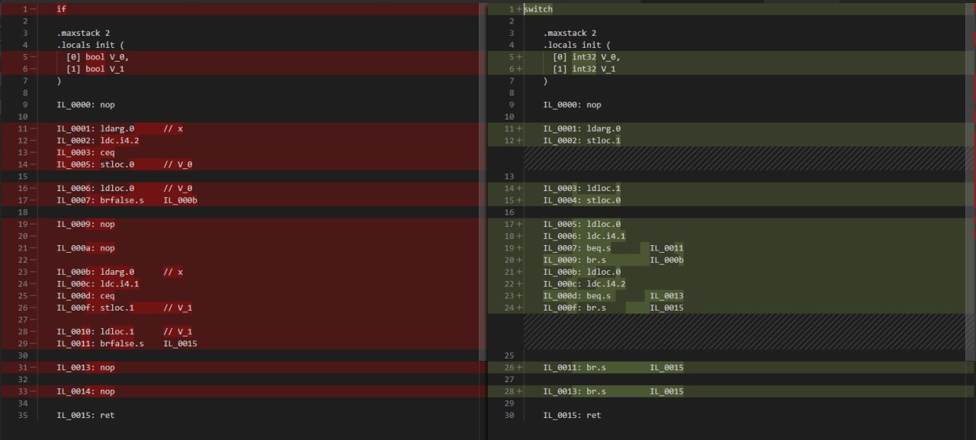Click 'IL_0009: br.s IL_000b' line
Viewport: 976px width, 440px height.
613,260
